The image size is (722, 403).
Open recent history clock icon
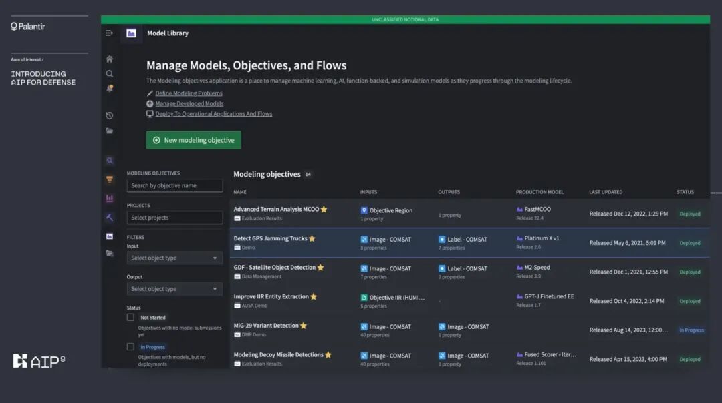click(x=110, y=116)
